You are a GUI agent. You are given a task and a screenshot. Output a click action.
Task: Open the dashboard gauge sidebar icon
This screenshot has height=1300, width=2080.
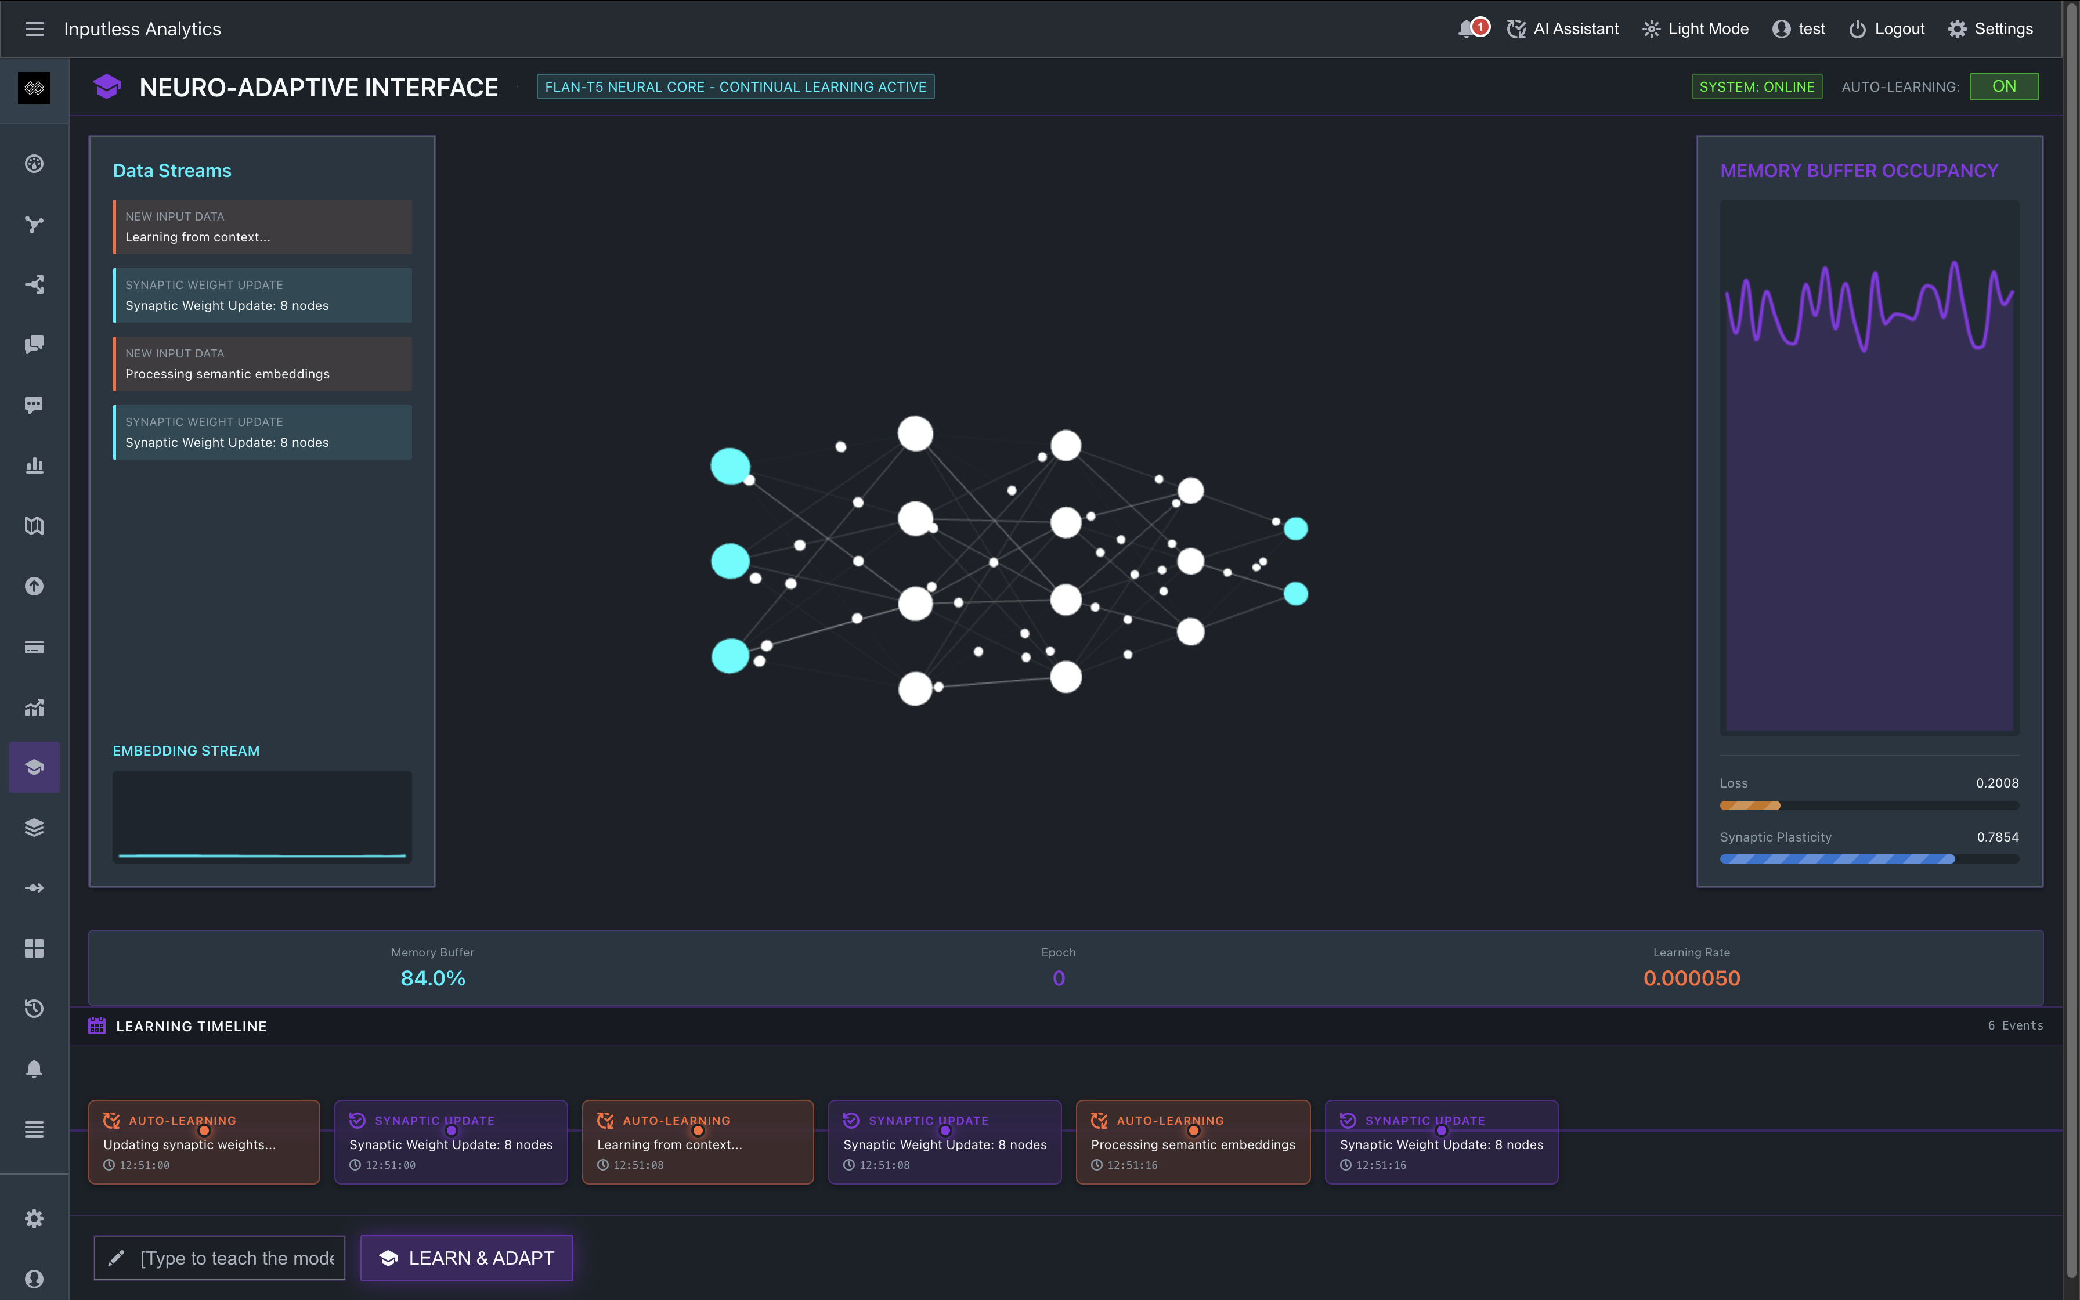(34, 163)
